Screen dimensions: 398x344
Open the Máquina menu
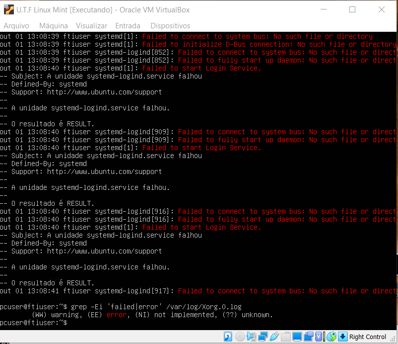[53, 26]
